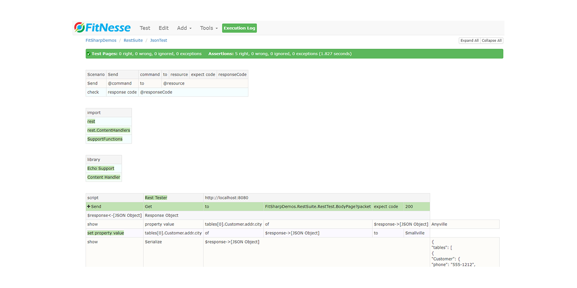Click the Collapse All button
The image size is (577, 288).
(491, 40)
